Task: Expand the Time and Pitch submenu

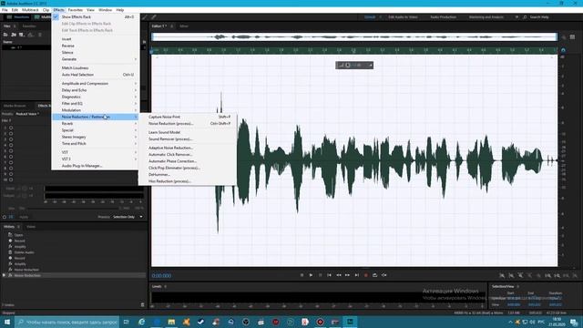Action: (97, 144)
